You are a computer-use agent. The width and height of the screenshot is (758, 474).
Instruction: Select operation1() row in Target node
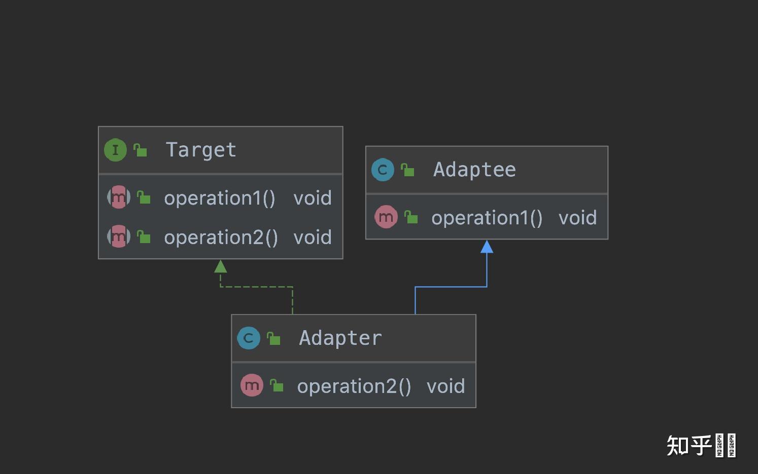(x=221, y=197)
